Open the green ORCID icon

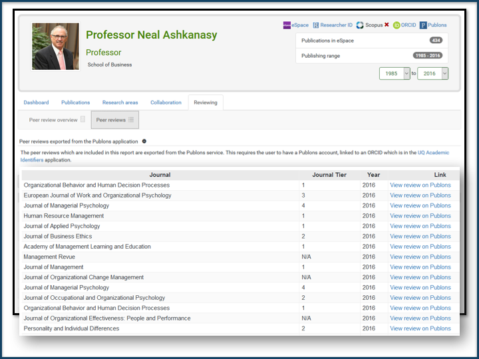pos(397,25)
